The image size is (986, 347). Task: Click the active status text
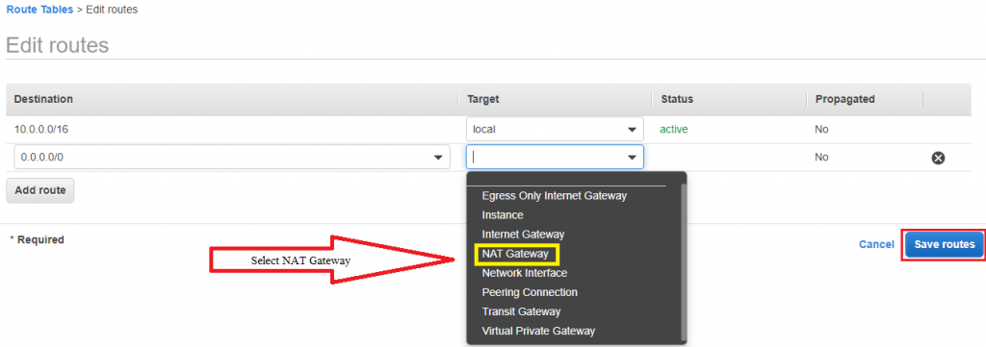tap(673, 129)
